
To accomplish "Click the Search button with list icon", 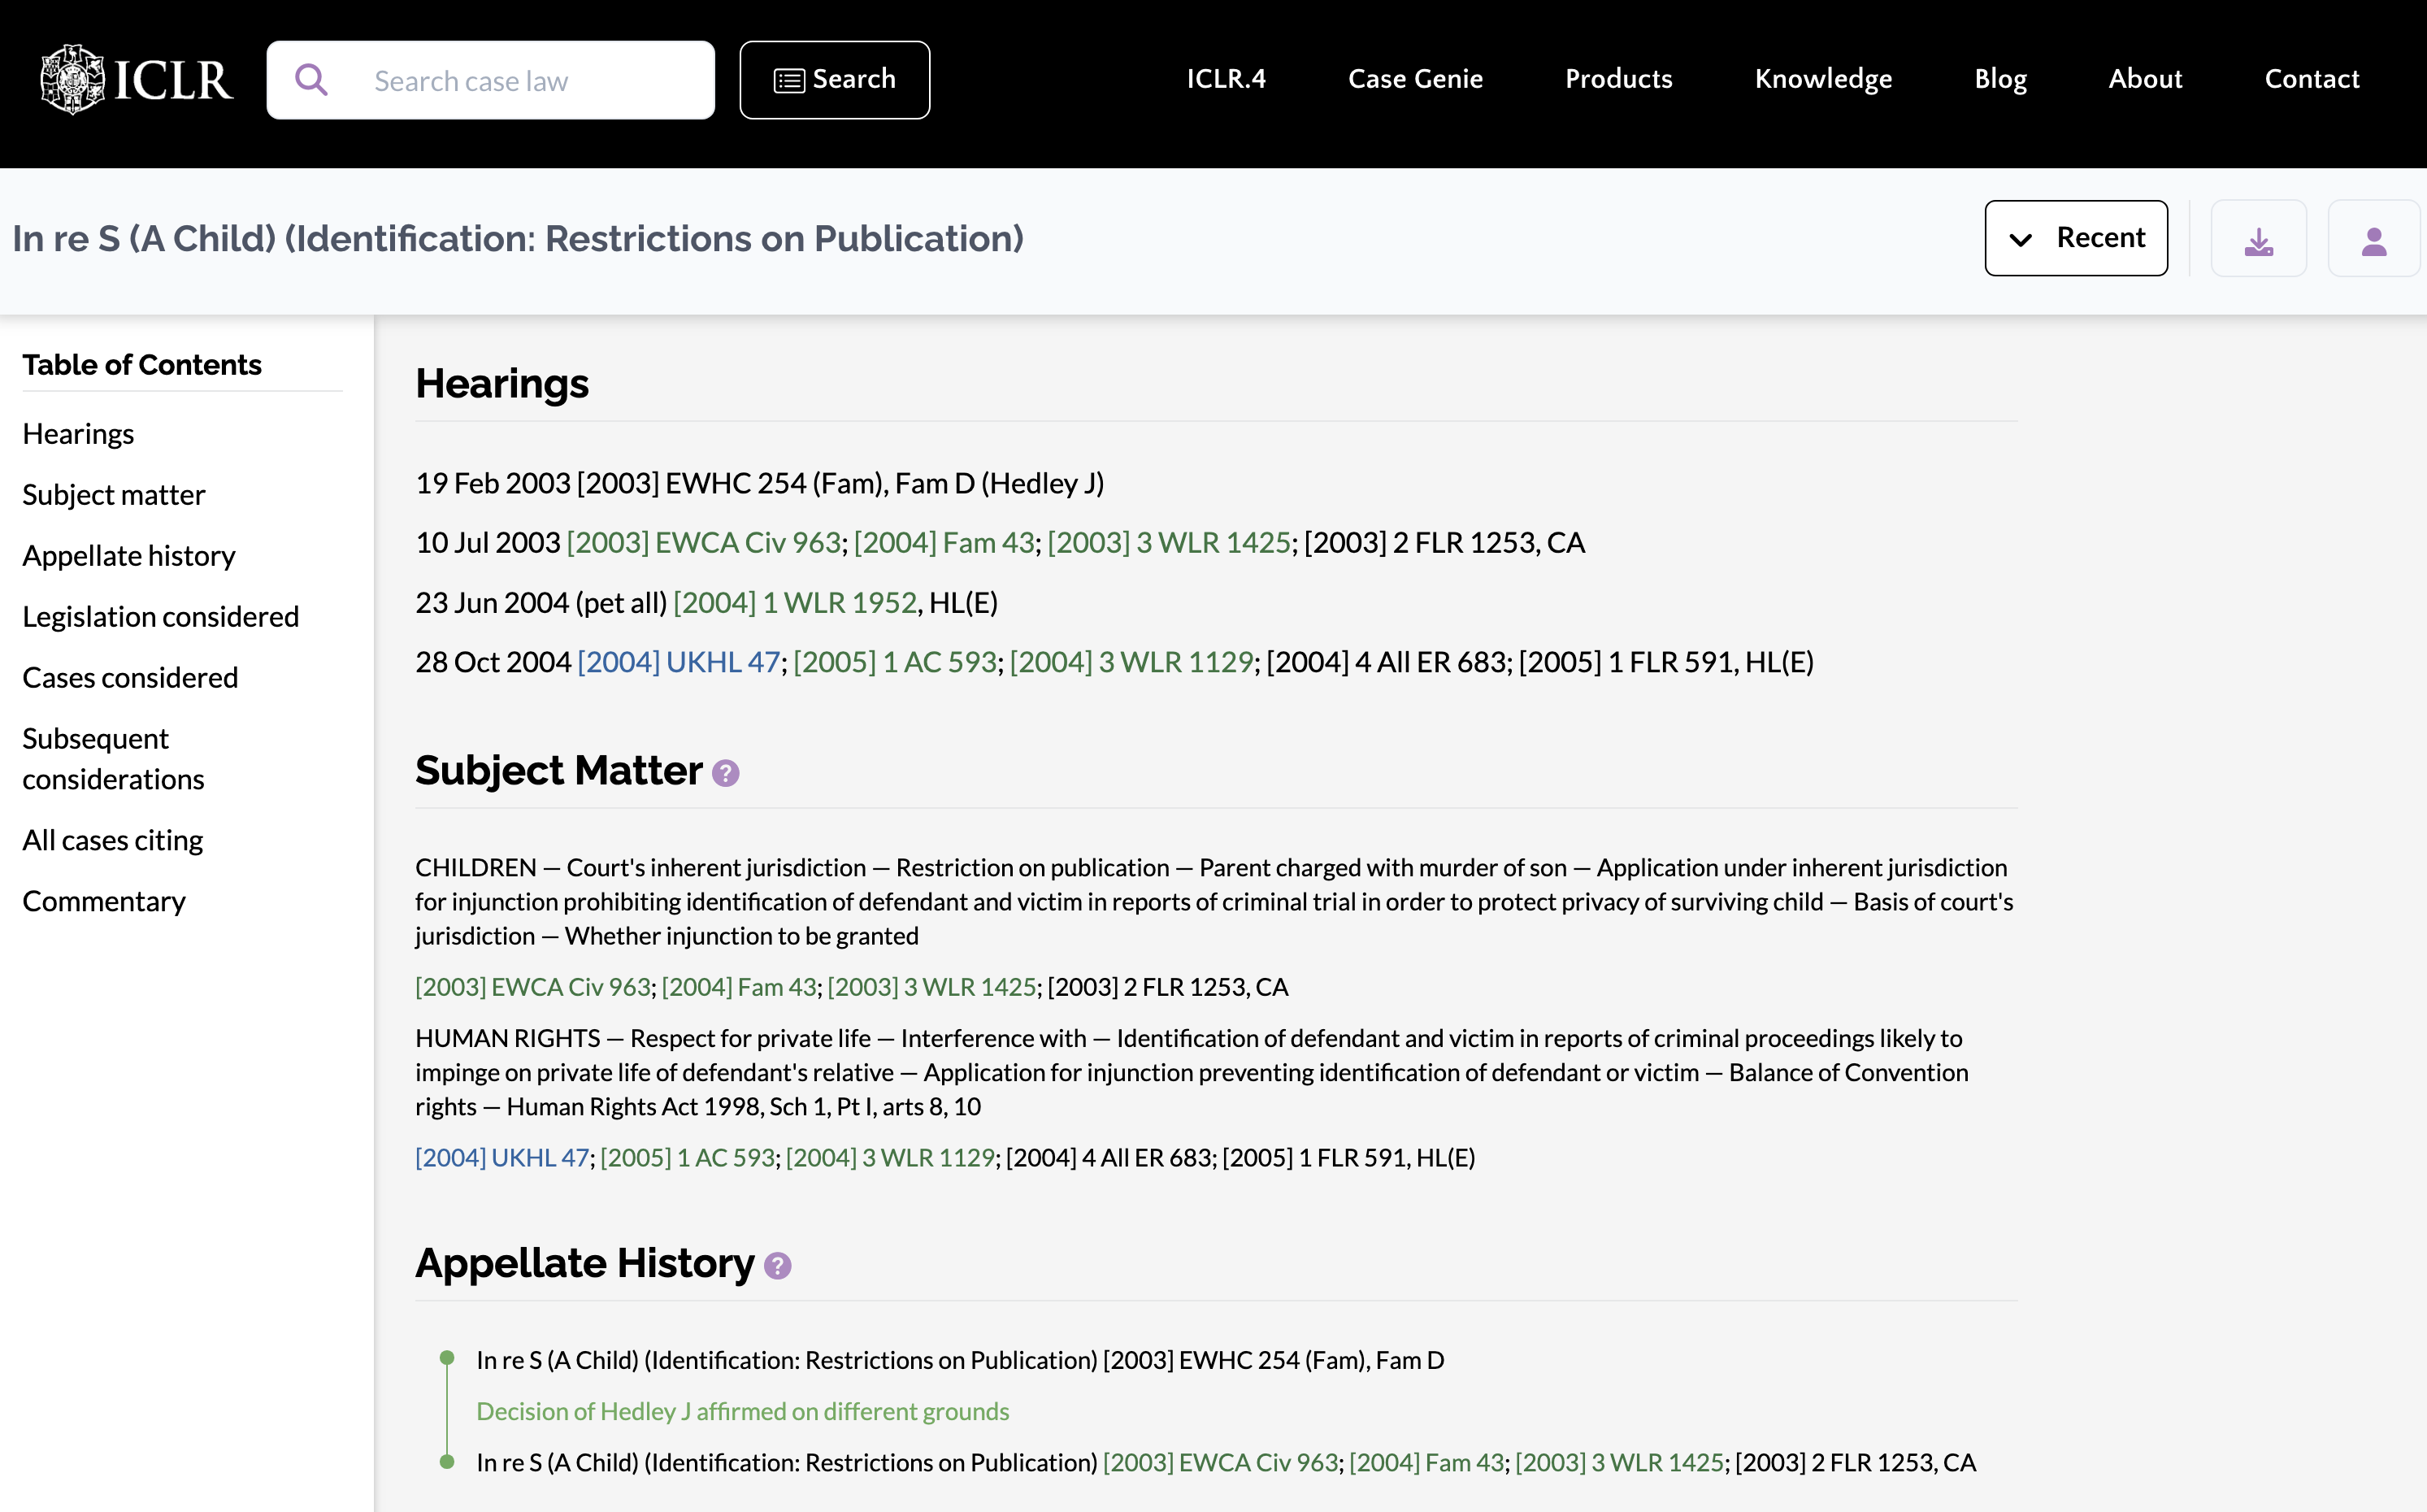I will [835, 79].
